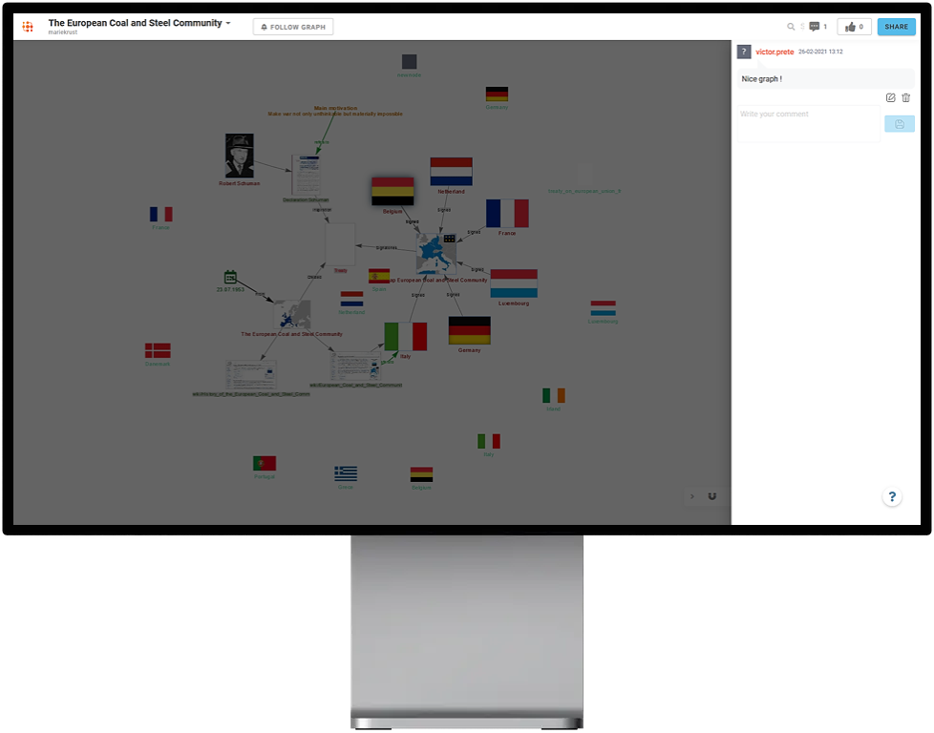Image resolution: width=934 pixels, height=733 pixels.
Task: Select the large Germany flag linked to map
Action: (469, 330)
